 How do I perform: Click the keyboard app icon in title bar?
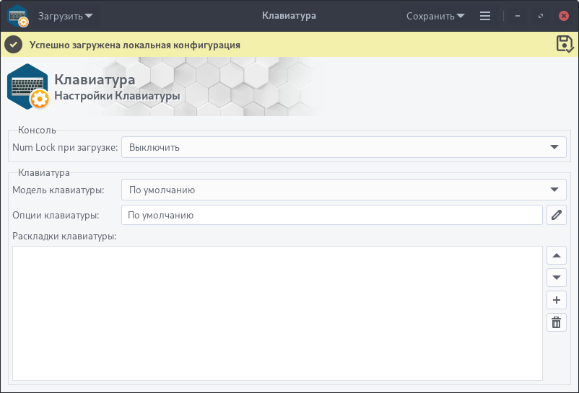pyautogui.click(x=18, y=16)
